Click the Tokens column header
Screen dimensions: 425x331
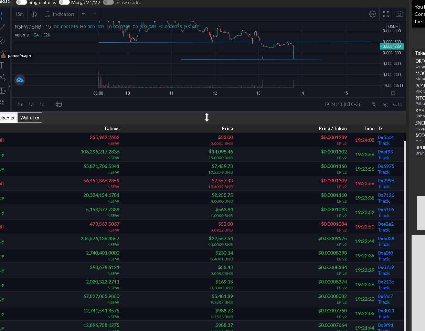tap(112, 128)
